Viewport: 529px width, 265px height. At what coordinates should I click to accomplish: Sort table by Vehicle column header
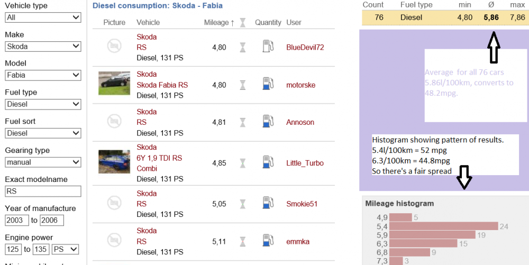[148, 23]
